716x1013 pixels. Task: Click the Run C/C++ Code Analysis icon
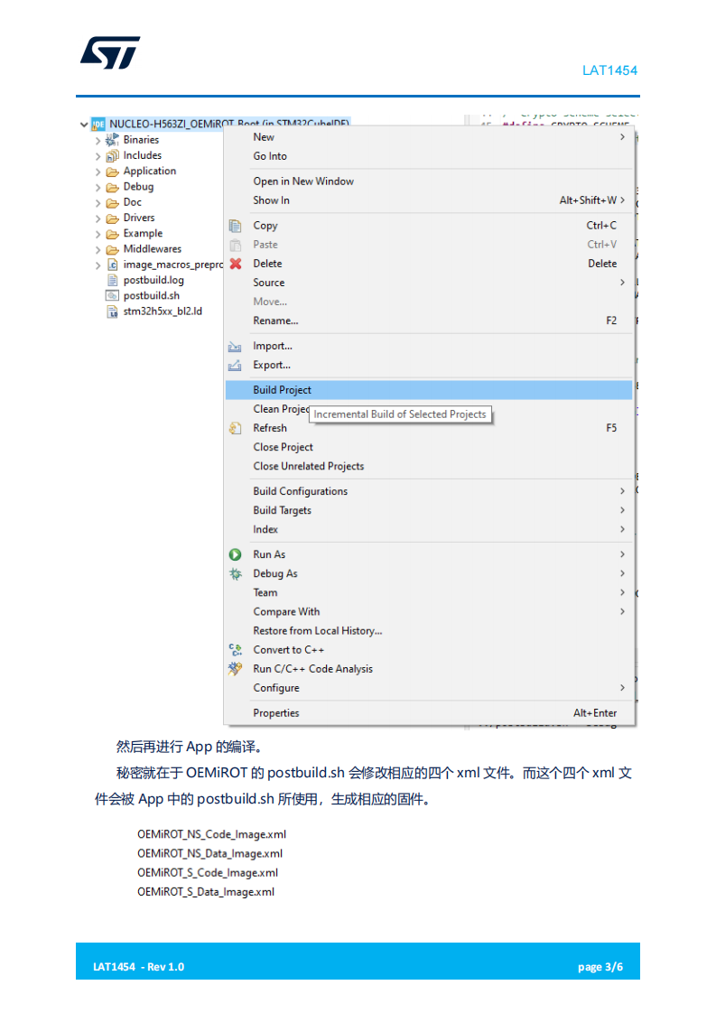tap(236, 669)
